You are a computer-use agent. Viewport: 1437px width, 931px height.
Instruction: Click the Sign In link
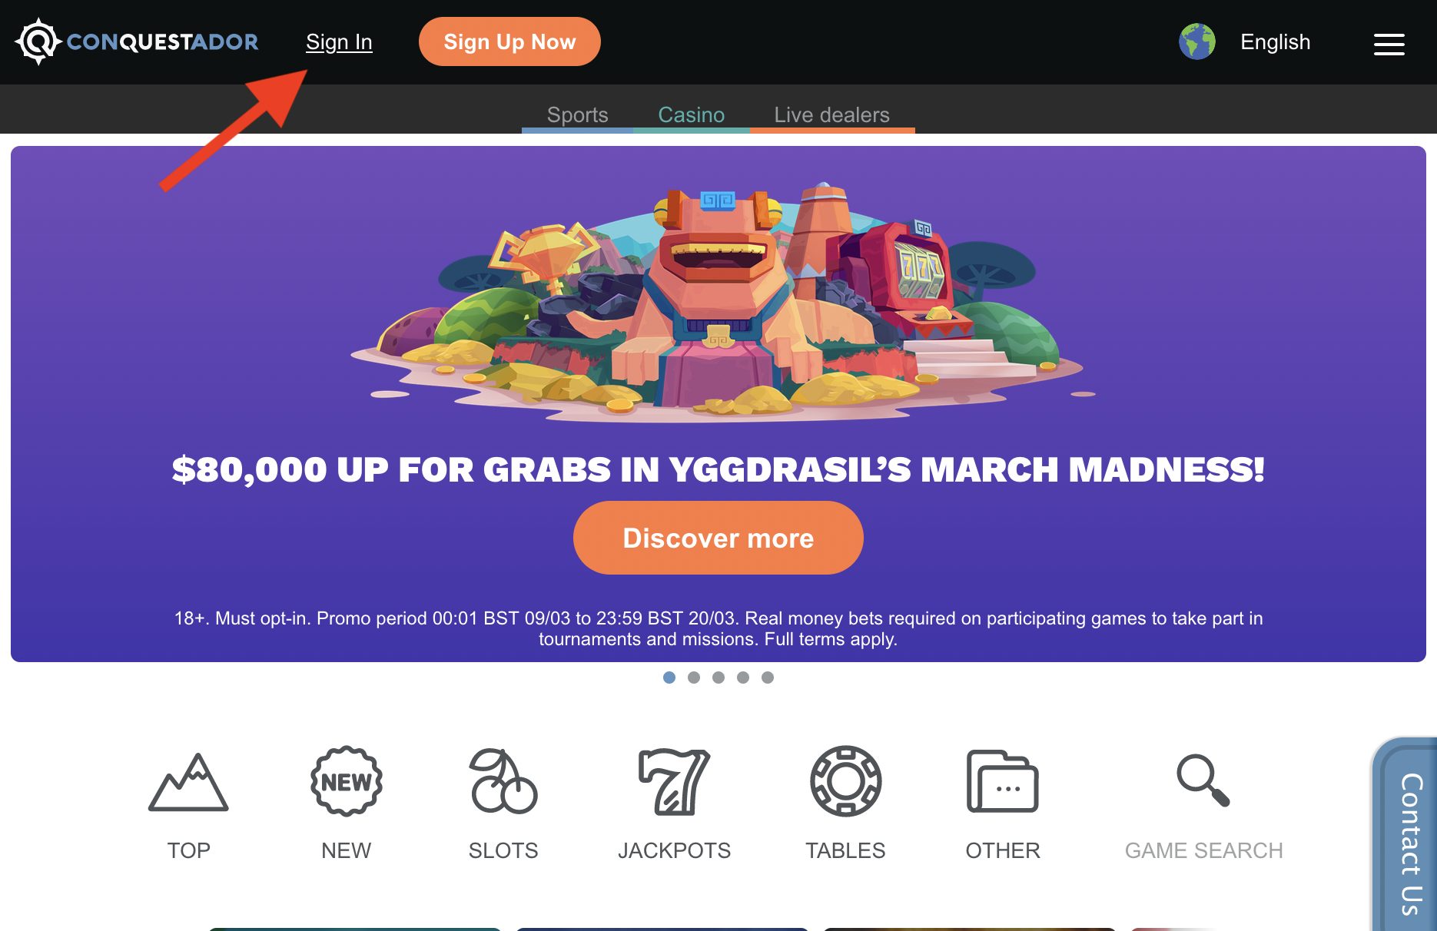(x=339, y=41)
